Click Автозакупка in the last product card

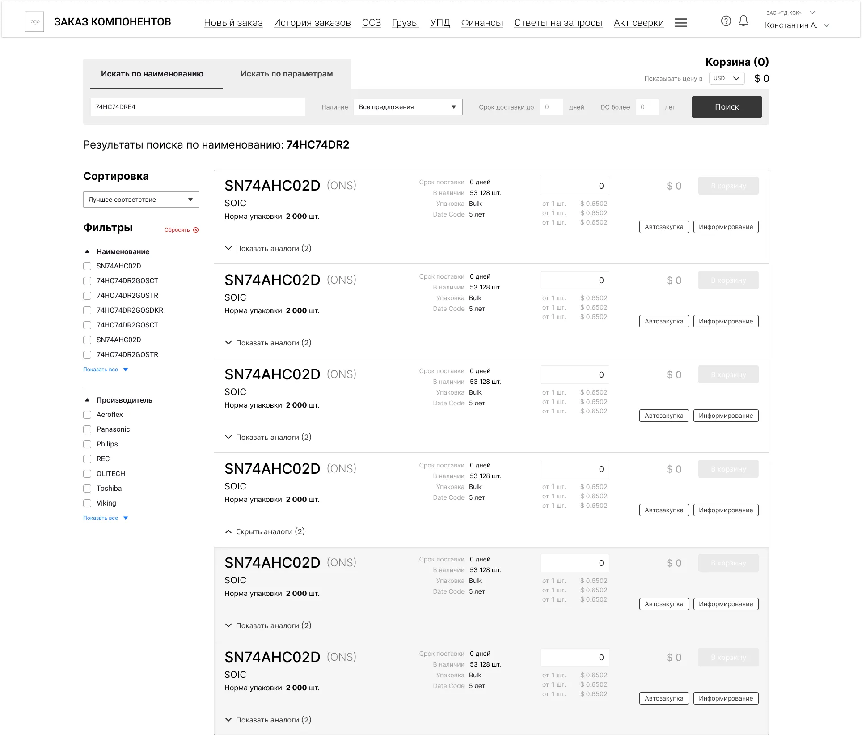pos(664,698)
